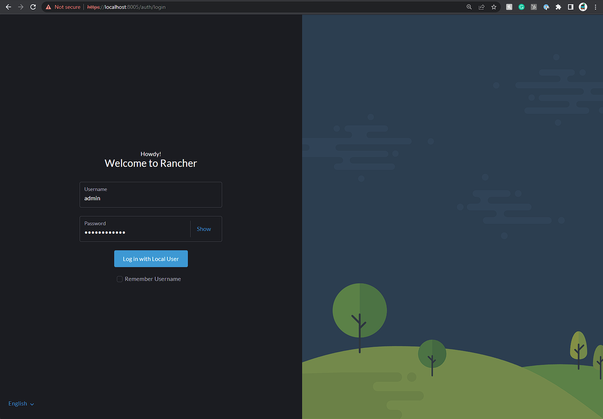
Task: Expand the English language dropdown
Action: (x=21, y=404)
